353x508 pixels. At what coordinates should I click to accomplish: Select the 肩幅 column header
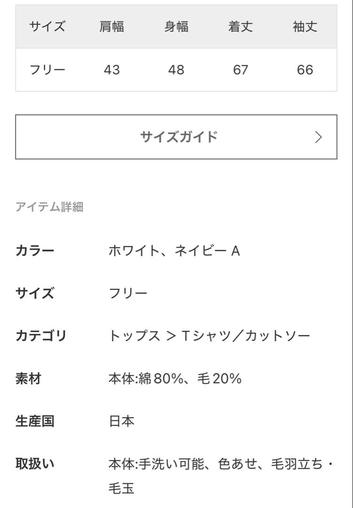tap(112, 27)
